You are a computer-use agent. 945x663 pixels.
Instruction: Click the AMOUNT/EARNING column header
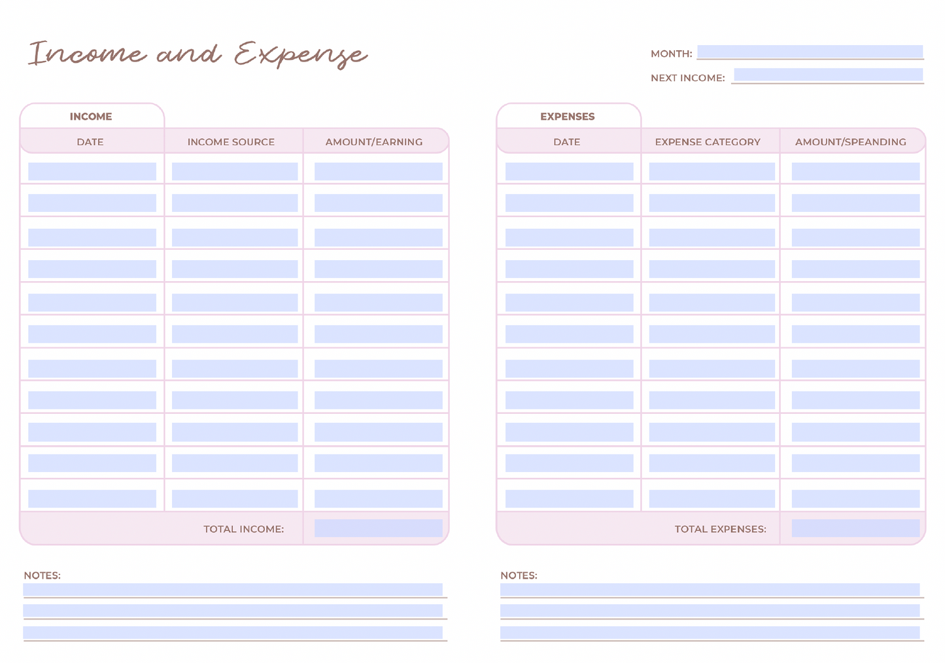click(x=374, y=142)
